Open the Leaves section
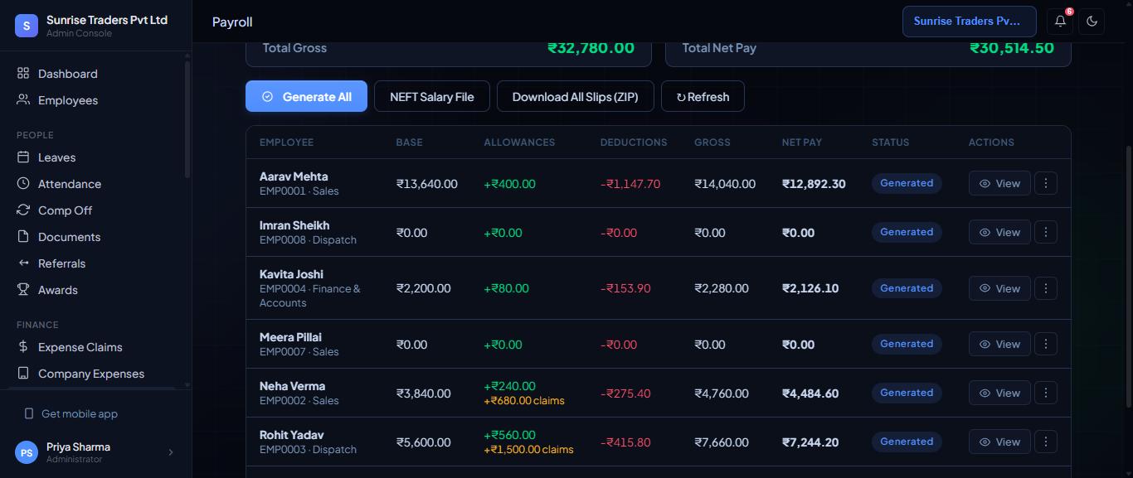 [x=95, y=157]
